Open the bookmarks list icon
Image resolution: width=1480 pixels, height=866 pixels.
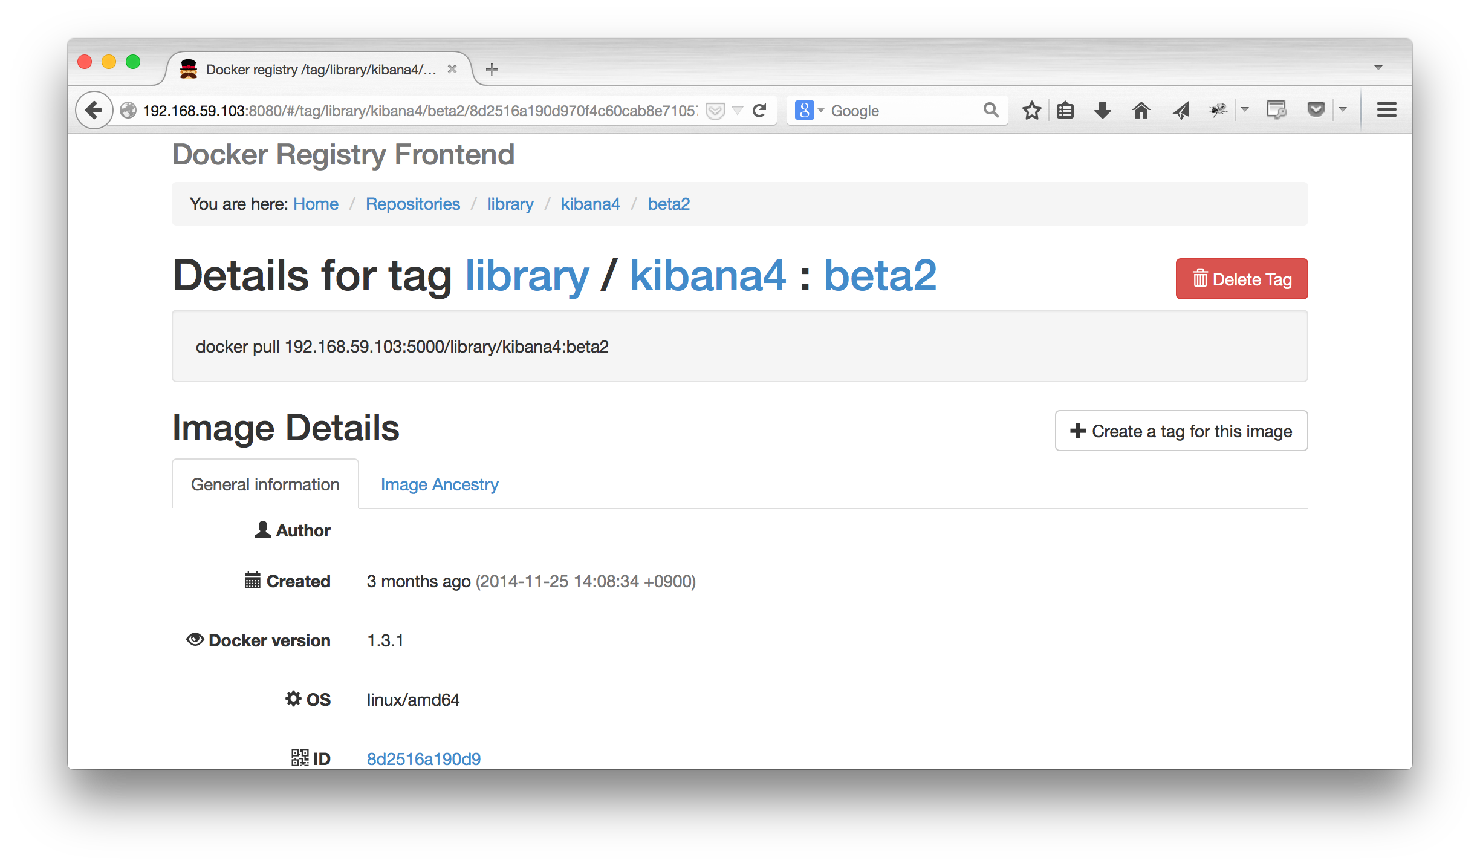(1065, 111)
